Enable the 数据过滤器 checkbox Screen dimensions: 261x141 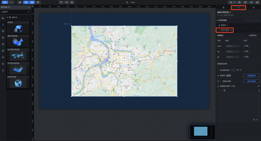[x=221, y=81]
